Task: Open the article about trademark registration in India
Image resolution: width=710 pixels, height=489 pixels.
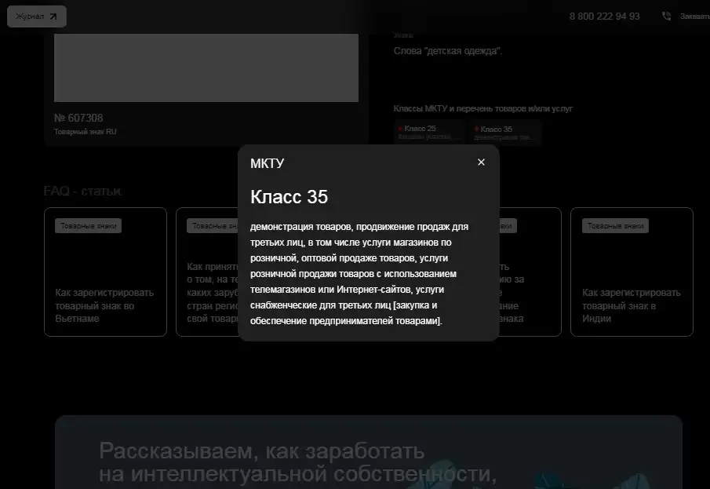Action: [631, 305]
